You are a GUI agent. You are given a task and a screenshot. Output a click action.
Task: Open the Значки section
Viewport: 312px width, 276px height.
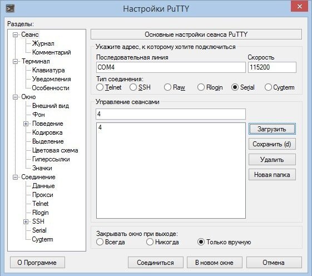42,168
